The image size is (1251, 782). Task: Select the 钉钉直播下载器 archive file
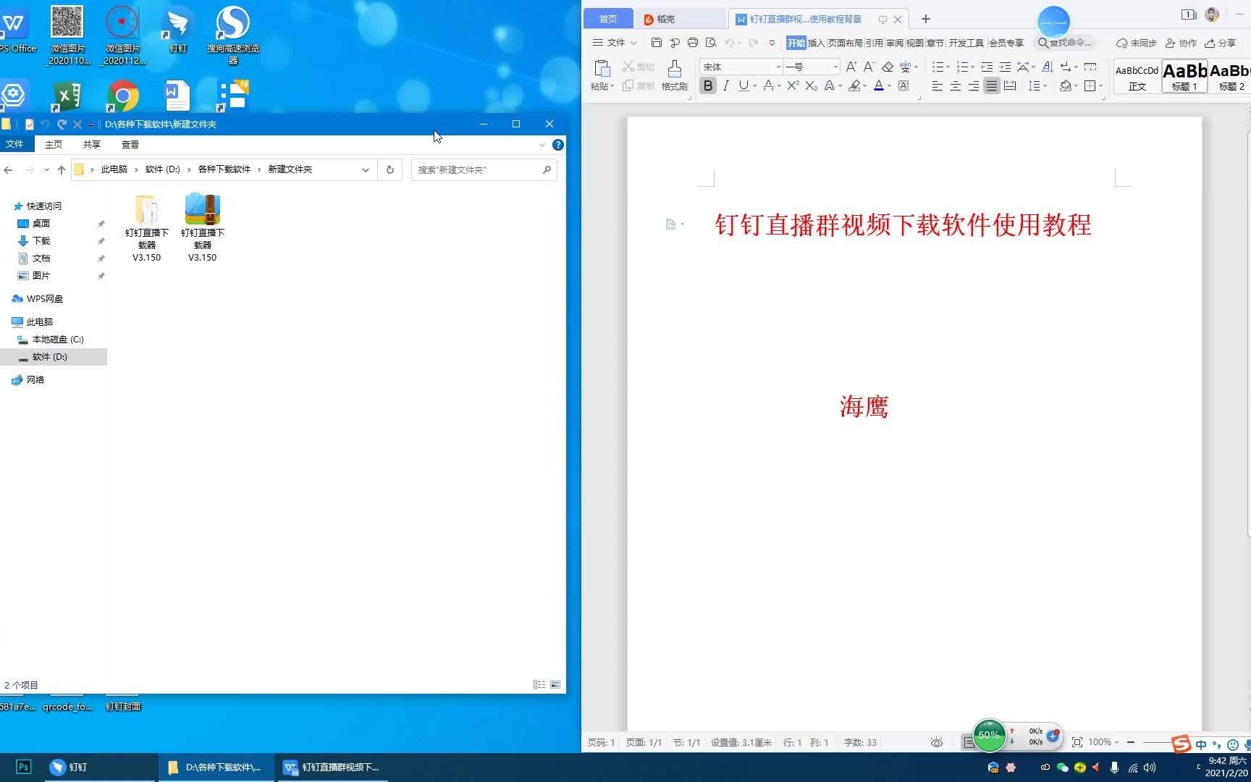202,227
